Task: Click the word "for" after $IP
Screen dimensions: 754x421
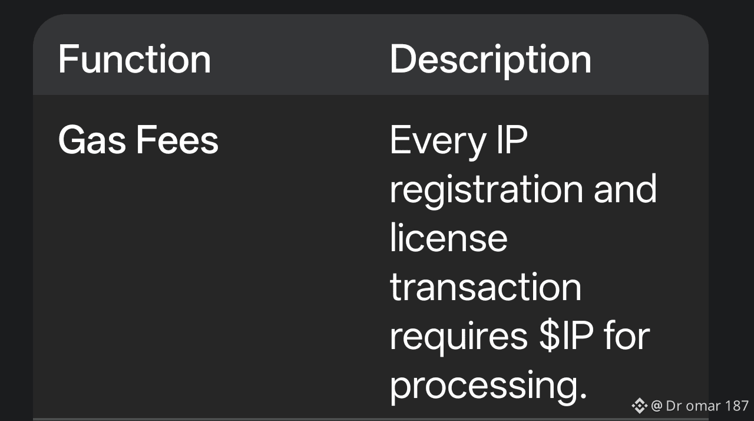Action: pyautogui.click(x=626, y=336)
